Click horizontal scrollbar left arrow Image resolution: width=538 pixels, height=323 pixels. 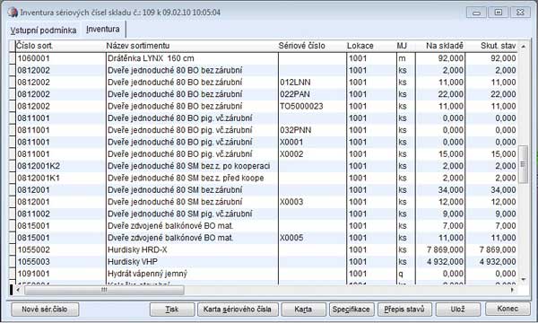tap(19, 291)
